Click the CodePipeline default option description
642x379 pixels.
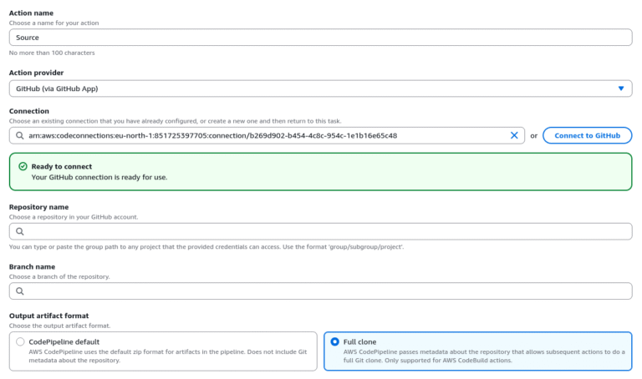pos(167,356)
